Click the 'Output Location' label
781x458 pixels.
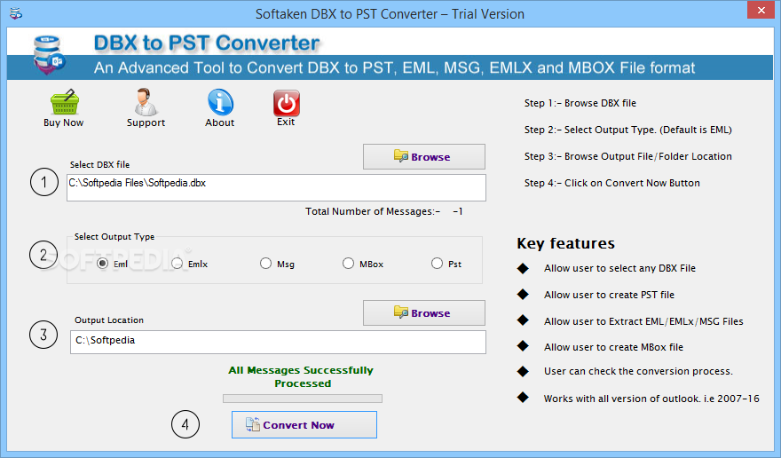point(109,320)
